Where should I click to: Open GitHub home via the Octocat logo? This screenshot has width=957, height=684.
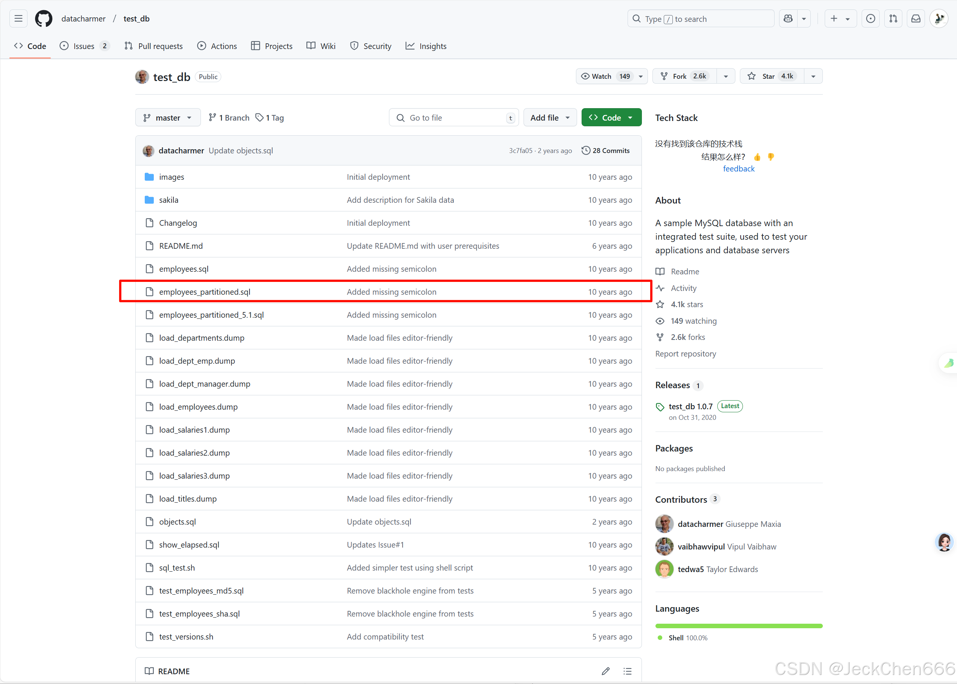[x=43, y=18]
